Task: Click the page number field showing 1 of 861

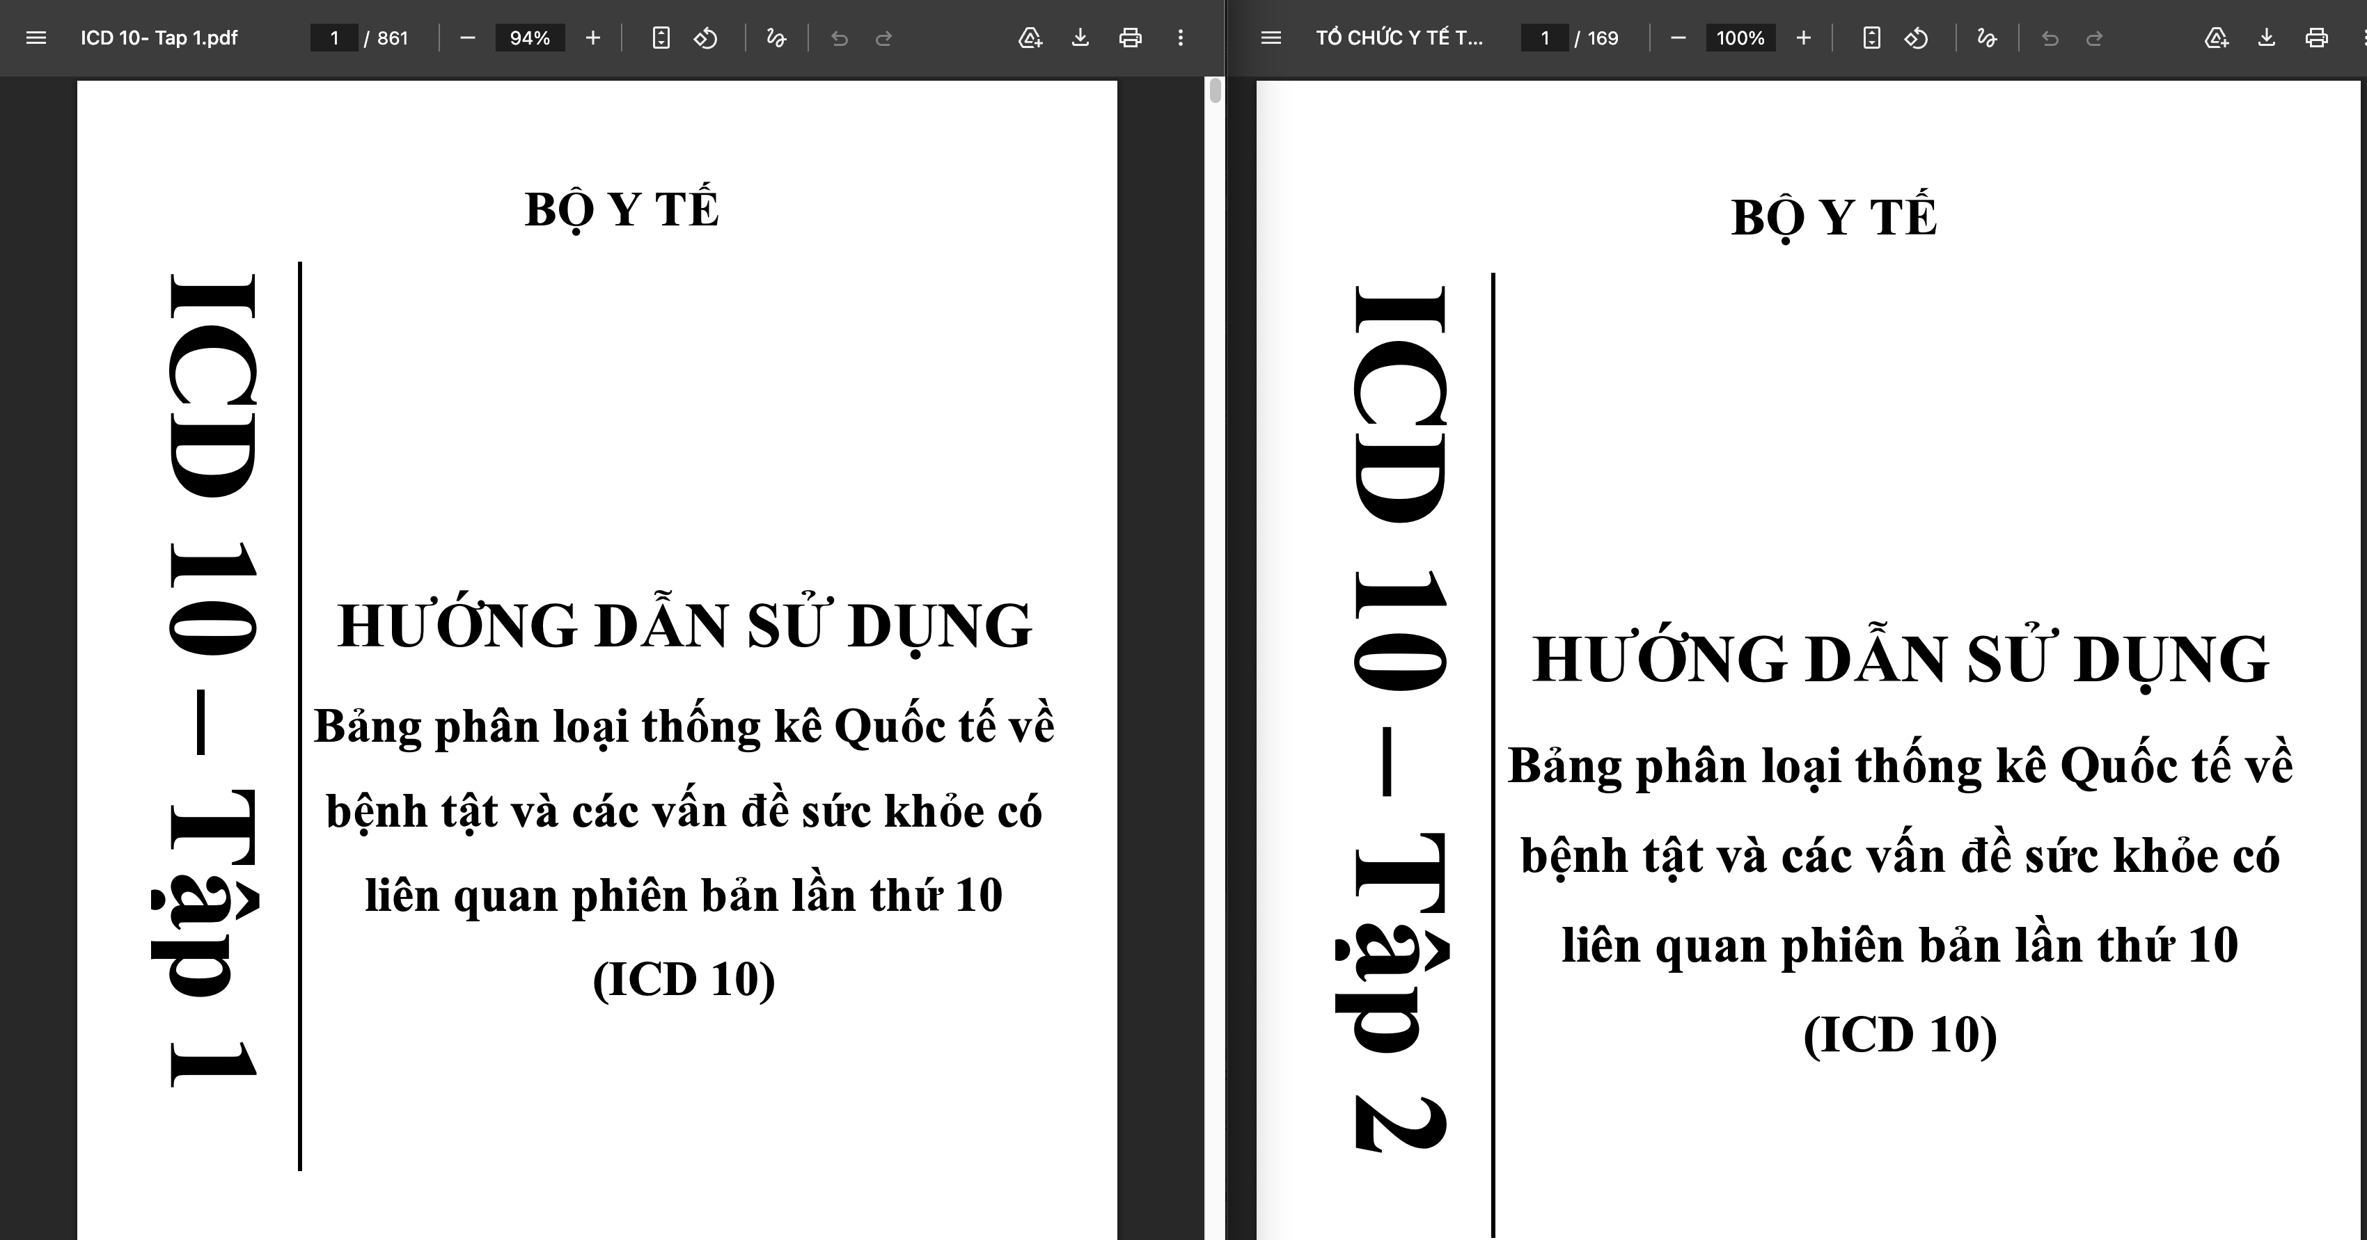Action: point(334,38)
